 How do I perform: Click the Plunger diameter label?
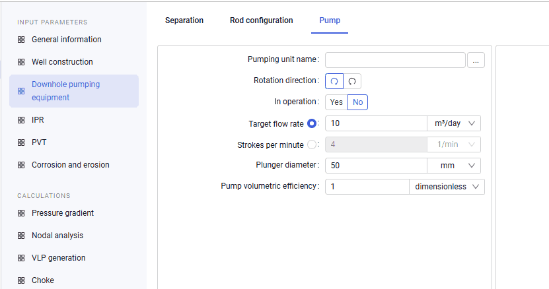(x=287, y=165)
